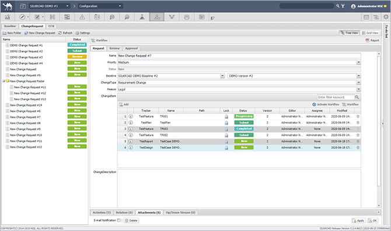Viewport: 391px width, 231px height.
Task: Click the Apply button
Action: click(358, 220)
